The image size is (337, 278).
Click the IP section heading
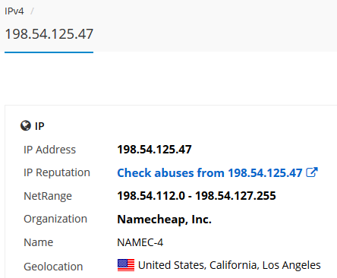click(39, 126)
